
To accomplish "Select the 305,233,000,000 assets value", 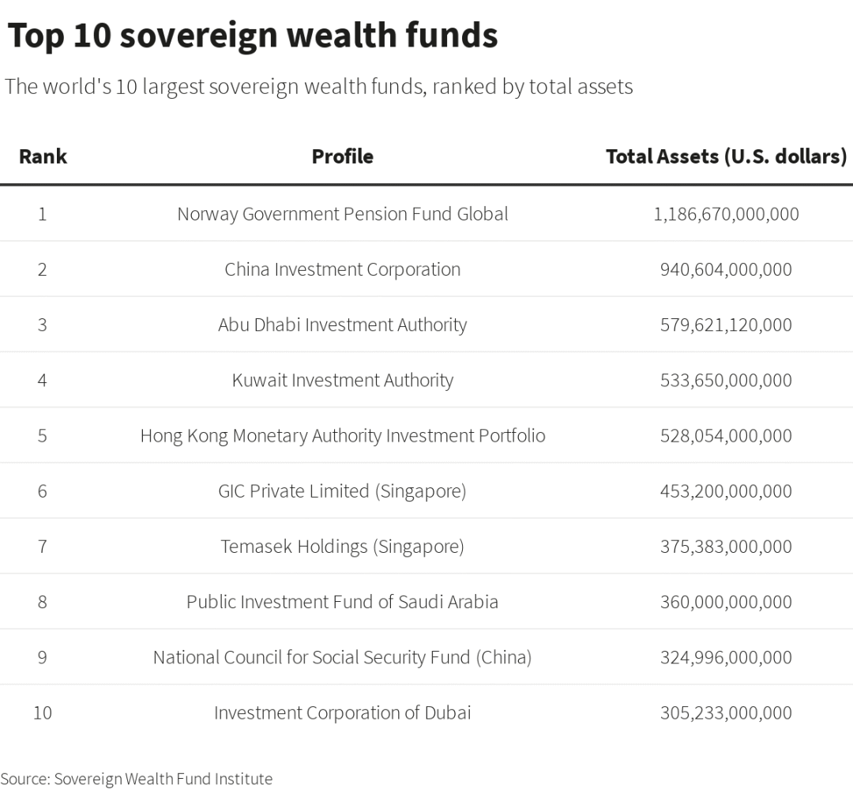I will tap(726, 712).
